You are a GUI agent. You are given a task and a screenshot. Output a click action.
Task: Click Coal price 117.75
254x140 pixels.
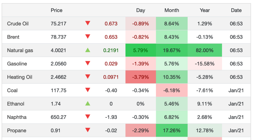[59, 90]
